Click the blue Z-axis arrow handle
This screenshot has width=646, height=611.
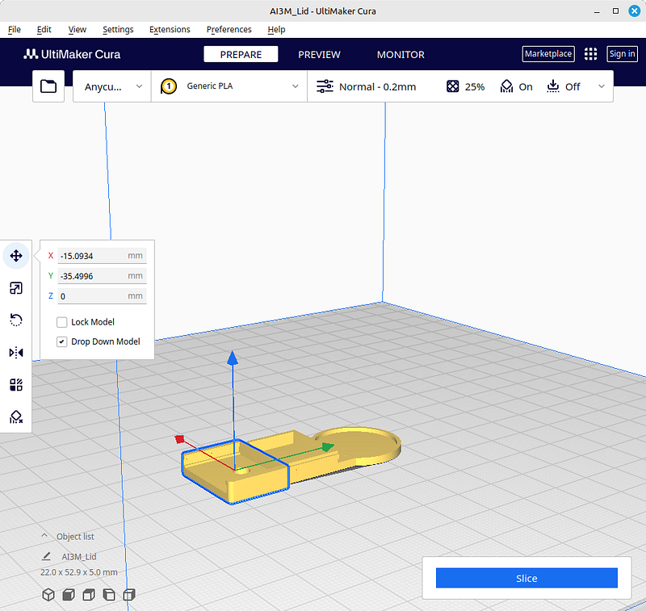pos(233,358)
